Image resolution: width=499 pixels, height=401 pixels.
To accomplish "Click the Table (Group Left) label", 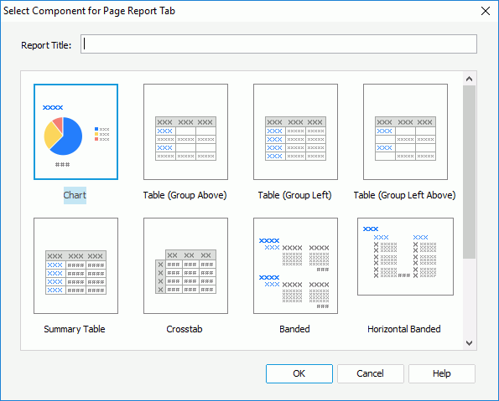I will click(294, 195).
